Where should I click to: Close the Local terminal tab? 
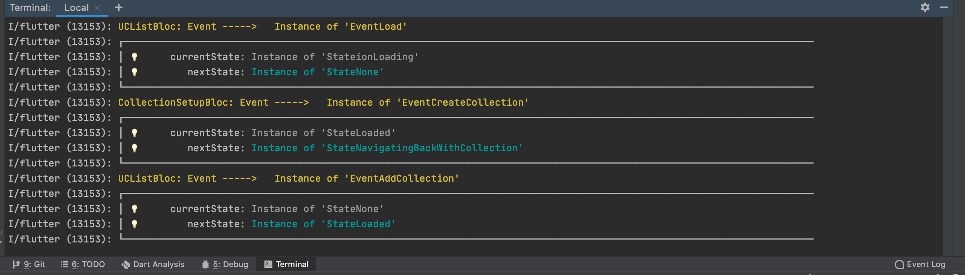click(97, 8)
